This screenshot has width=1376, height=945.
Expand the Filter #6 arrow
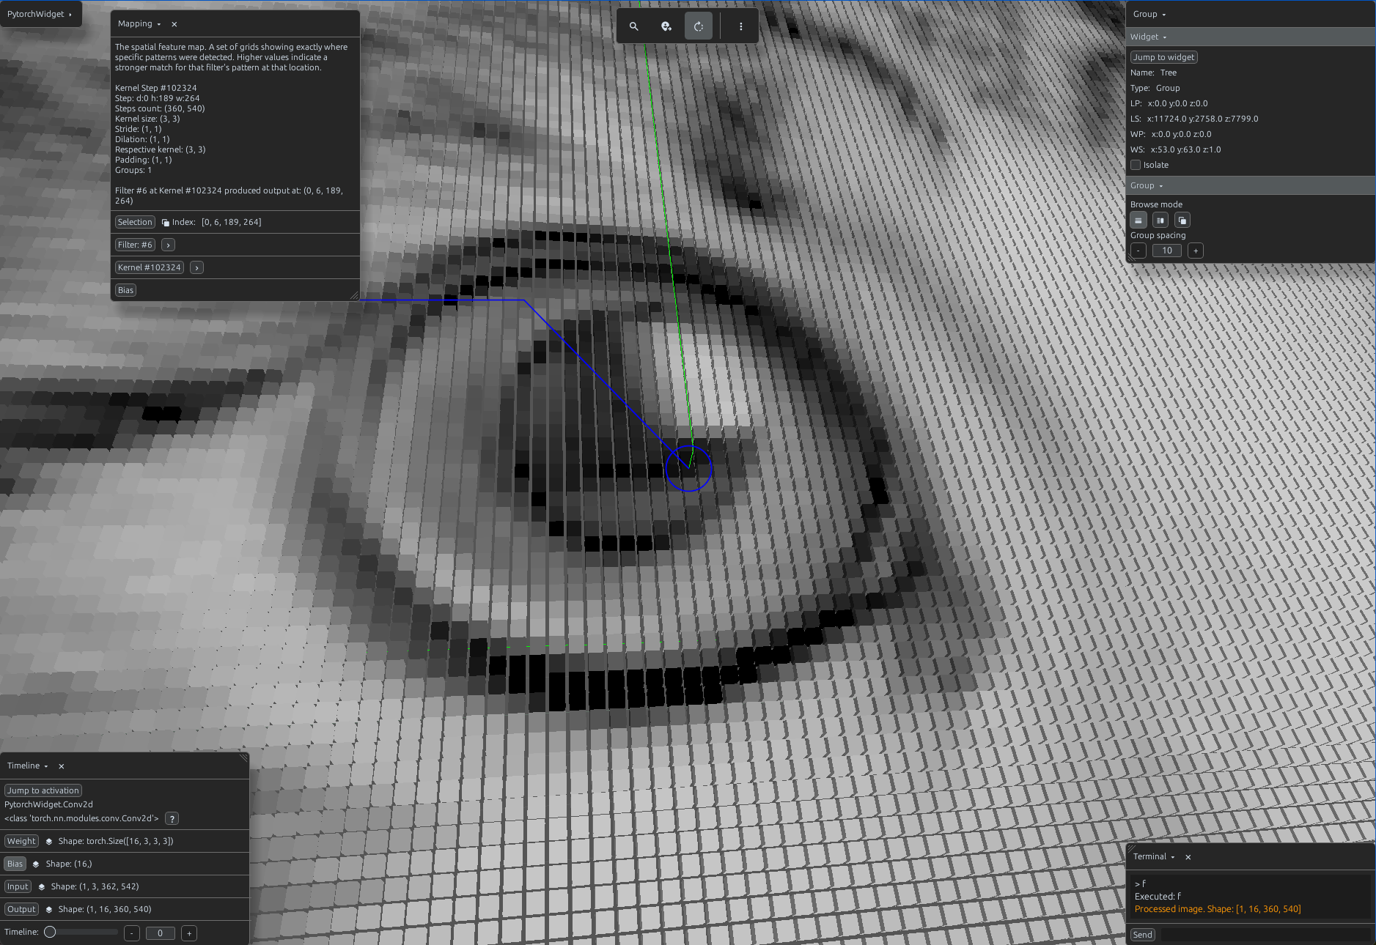click(x=168, y=245)
